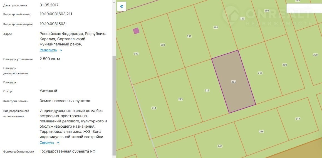Viewport: 322px width, 158px height.
Task: Click parcel 213 on the cadastral map
Action: (180, 99)
